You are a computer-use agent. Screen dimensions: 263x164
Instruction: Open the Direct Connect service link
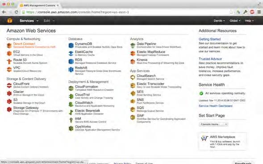[24, 44]
